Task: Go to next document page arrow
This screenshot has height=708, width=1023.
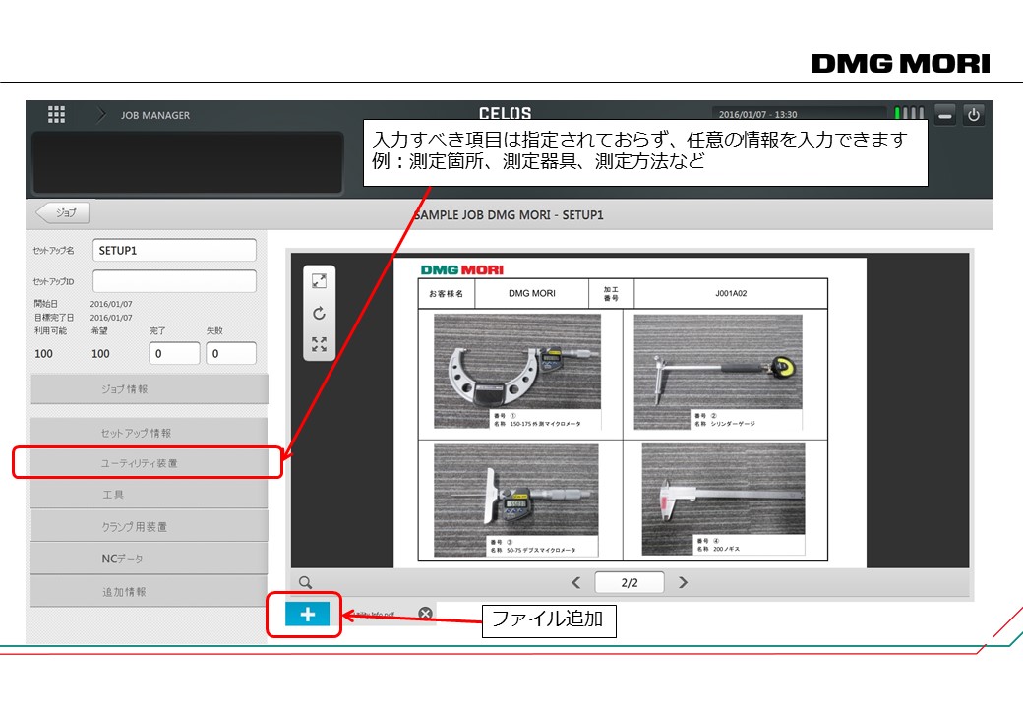Action: [x=683, y=582]
